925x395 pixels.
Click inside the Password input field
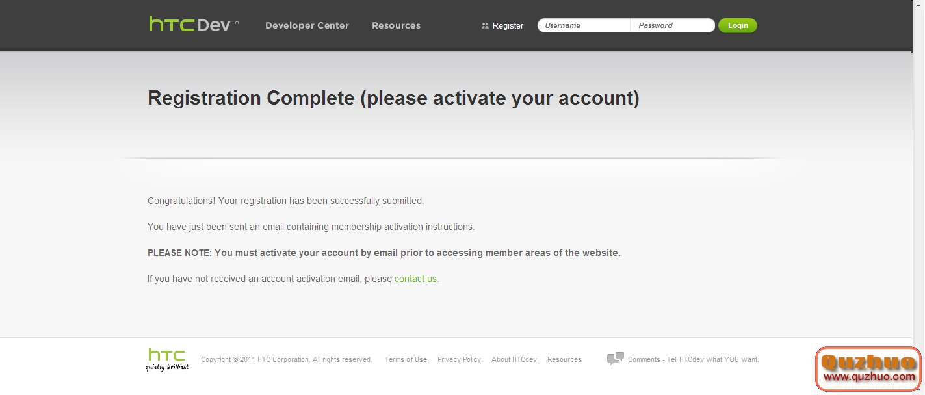click(671, 25)
